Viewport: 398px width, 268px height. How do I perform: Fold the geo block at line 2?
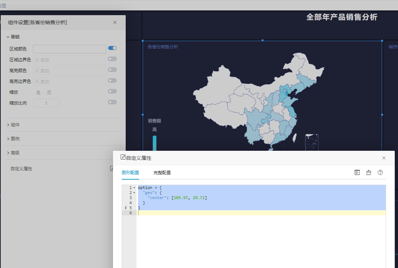[134, 193]
